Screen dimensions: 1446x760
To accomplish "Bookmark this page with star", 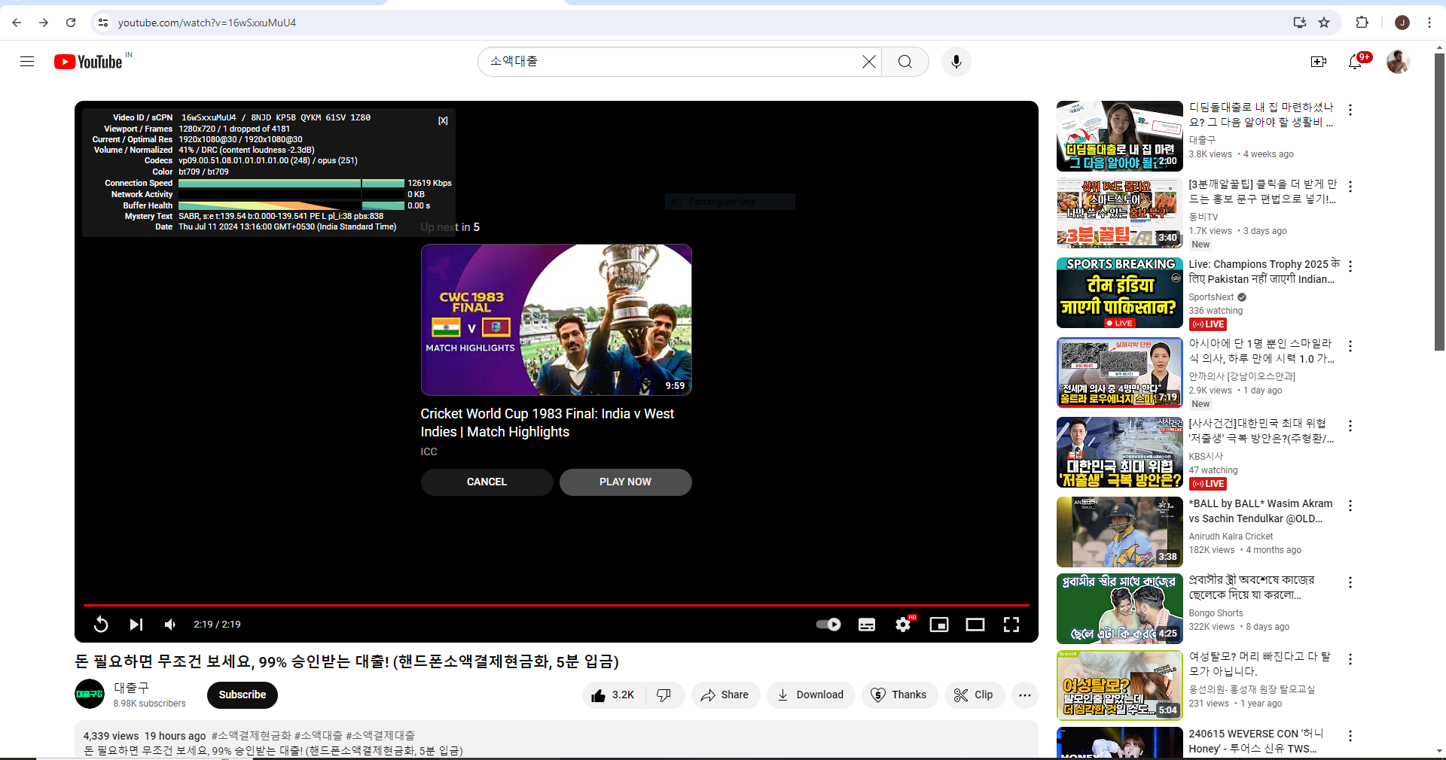I will click(x=1324, y=23).
